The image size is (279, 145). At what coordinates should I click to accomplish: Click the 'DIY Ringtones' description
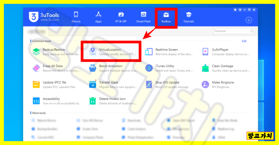(220, 87)
